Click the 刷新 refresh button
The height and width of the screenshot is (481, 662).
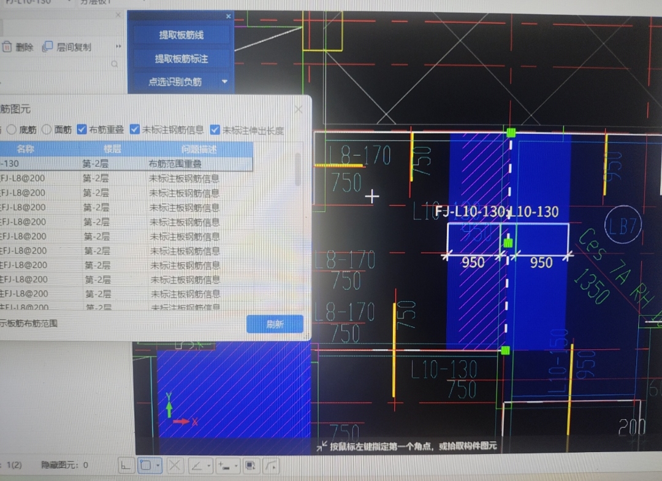(275, 324)
